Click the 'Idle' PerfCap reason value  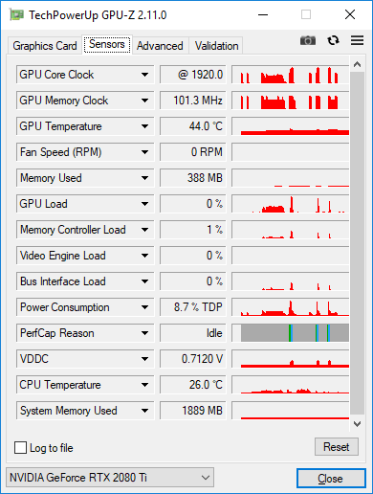[x=193, y=333]
